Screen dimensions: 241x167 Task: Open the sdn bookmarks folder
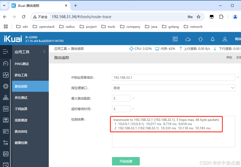[x=22, y=26]
